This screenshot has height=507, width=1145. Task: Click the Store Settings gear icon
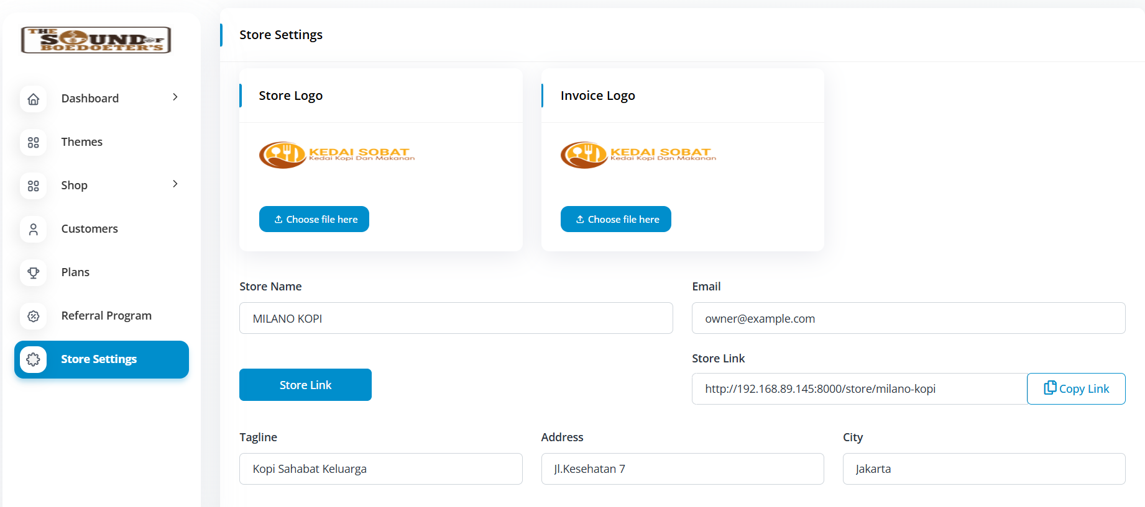tap(34, 359)
